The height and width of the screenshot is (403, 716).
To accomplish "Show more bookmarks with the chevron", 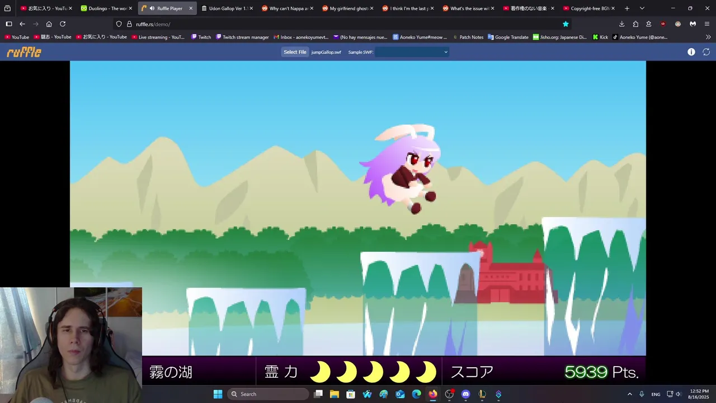I will (x=708, y=37).
